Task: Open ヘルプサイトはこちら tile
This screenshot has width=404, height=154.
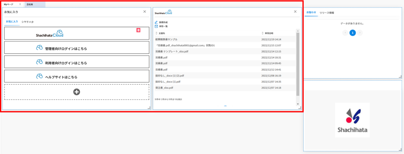Action: click(77, 76)
